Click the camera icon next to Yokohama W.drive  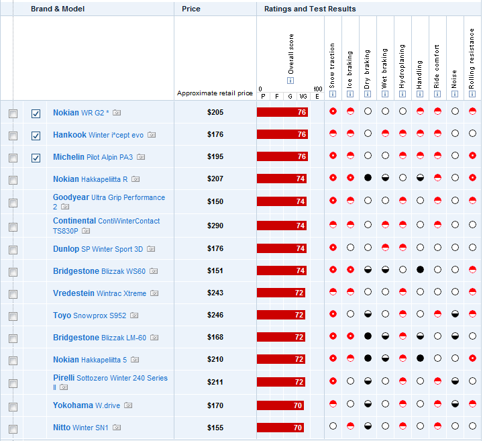[x=128, y=405]
